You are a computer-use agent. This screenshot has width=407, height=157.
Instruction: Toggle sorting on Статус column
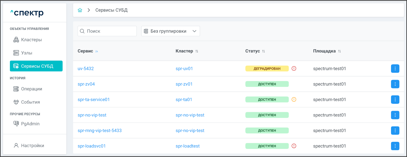(x=263, y=51)
